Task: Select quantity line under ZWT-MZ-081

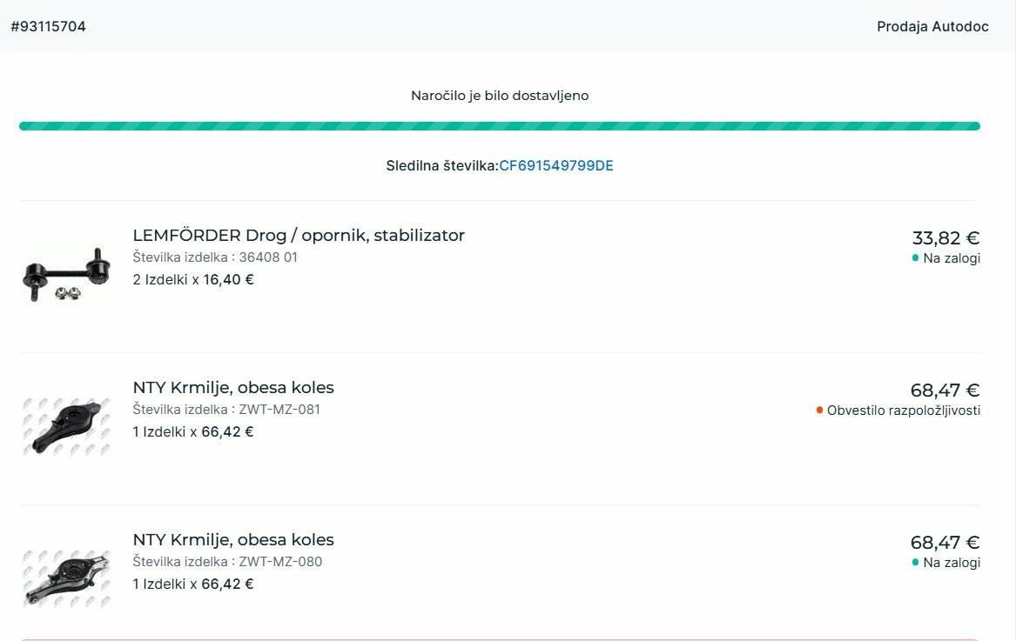Action: click(x=193, y=432)
